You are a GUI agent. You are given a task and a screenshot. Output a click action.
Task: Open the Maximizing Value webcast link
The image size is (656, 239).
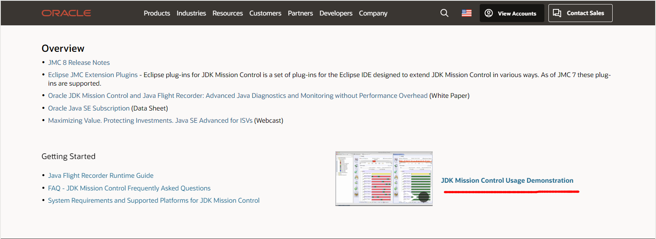(150, 120)
